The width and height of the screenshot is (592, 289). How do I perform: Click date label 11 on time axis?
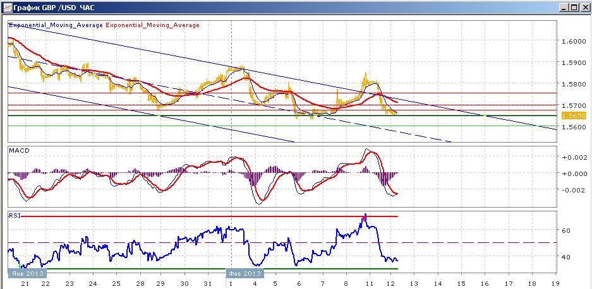(369, 283)
